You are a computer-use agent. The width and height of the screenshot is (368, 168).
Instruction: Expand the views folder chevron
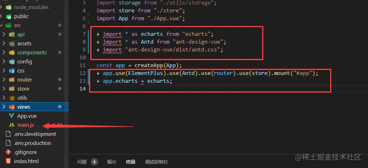point(4,107)
